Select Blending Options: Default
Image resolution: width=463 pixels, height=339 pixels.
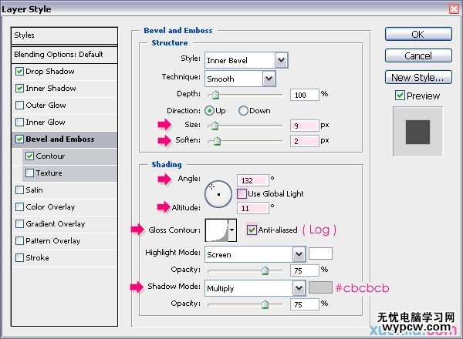coord(64,55)
